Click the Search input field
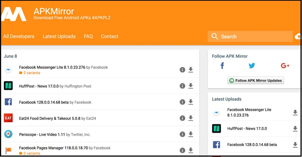 coord(250,36)
